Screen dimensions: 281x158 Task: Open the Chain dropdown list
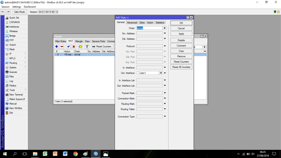tap(165, 28)
